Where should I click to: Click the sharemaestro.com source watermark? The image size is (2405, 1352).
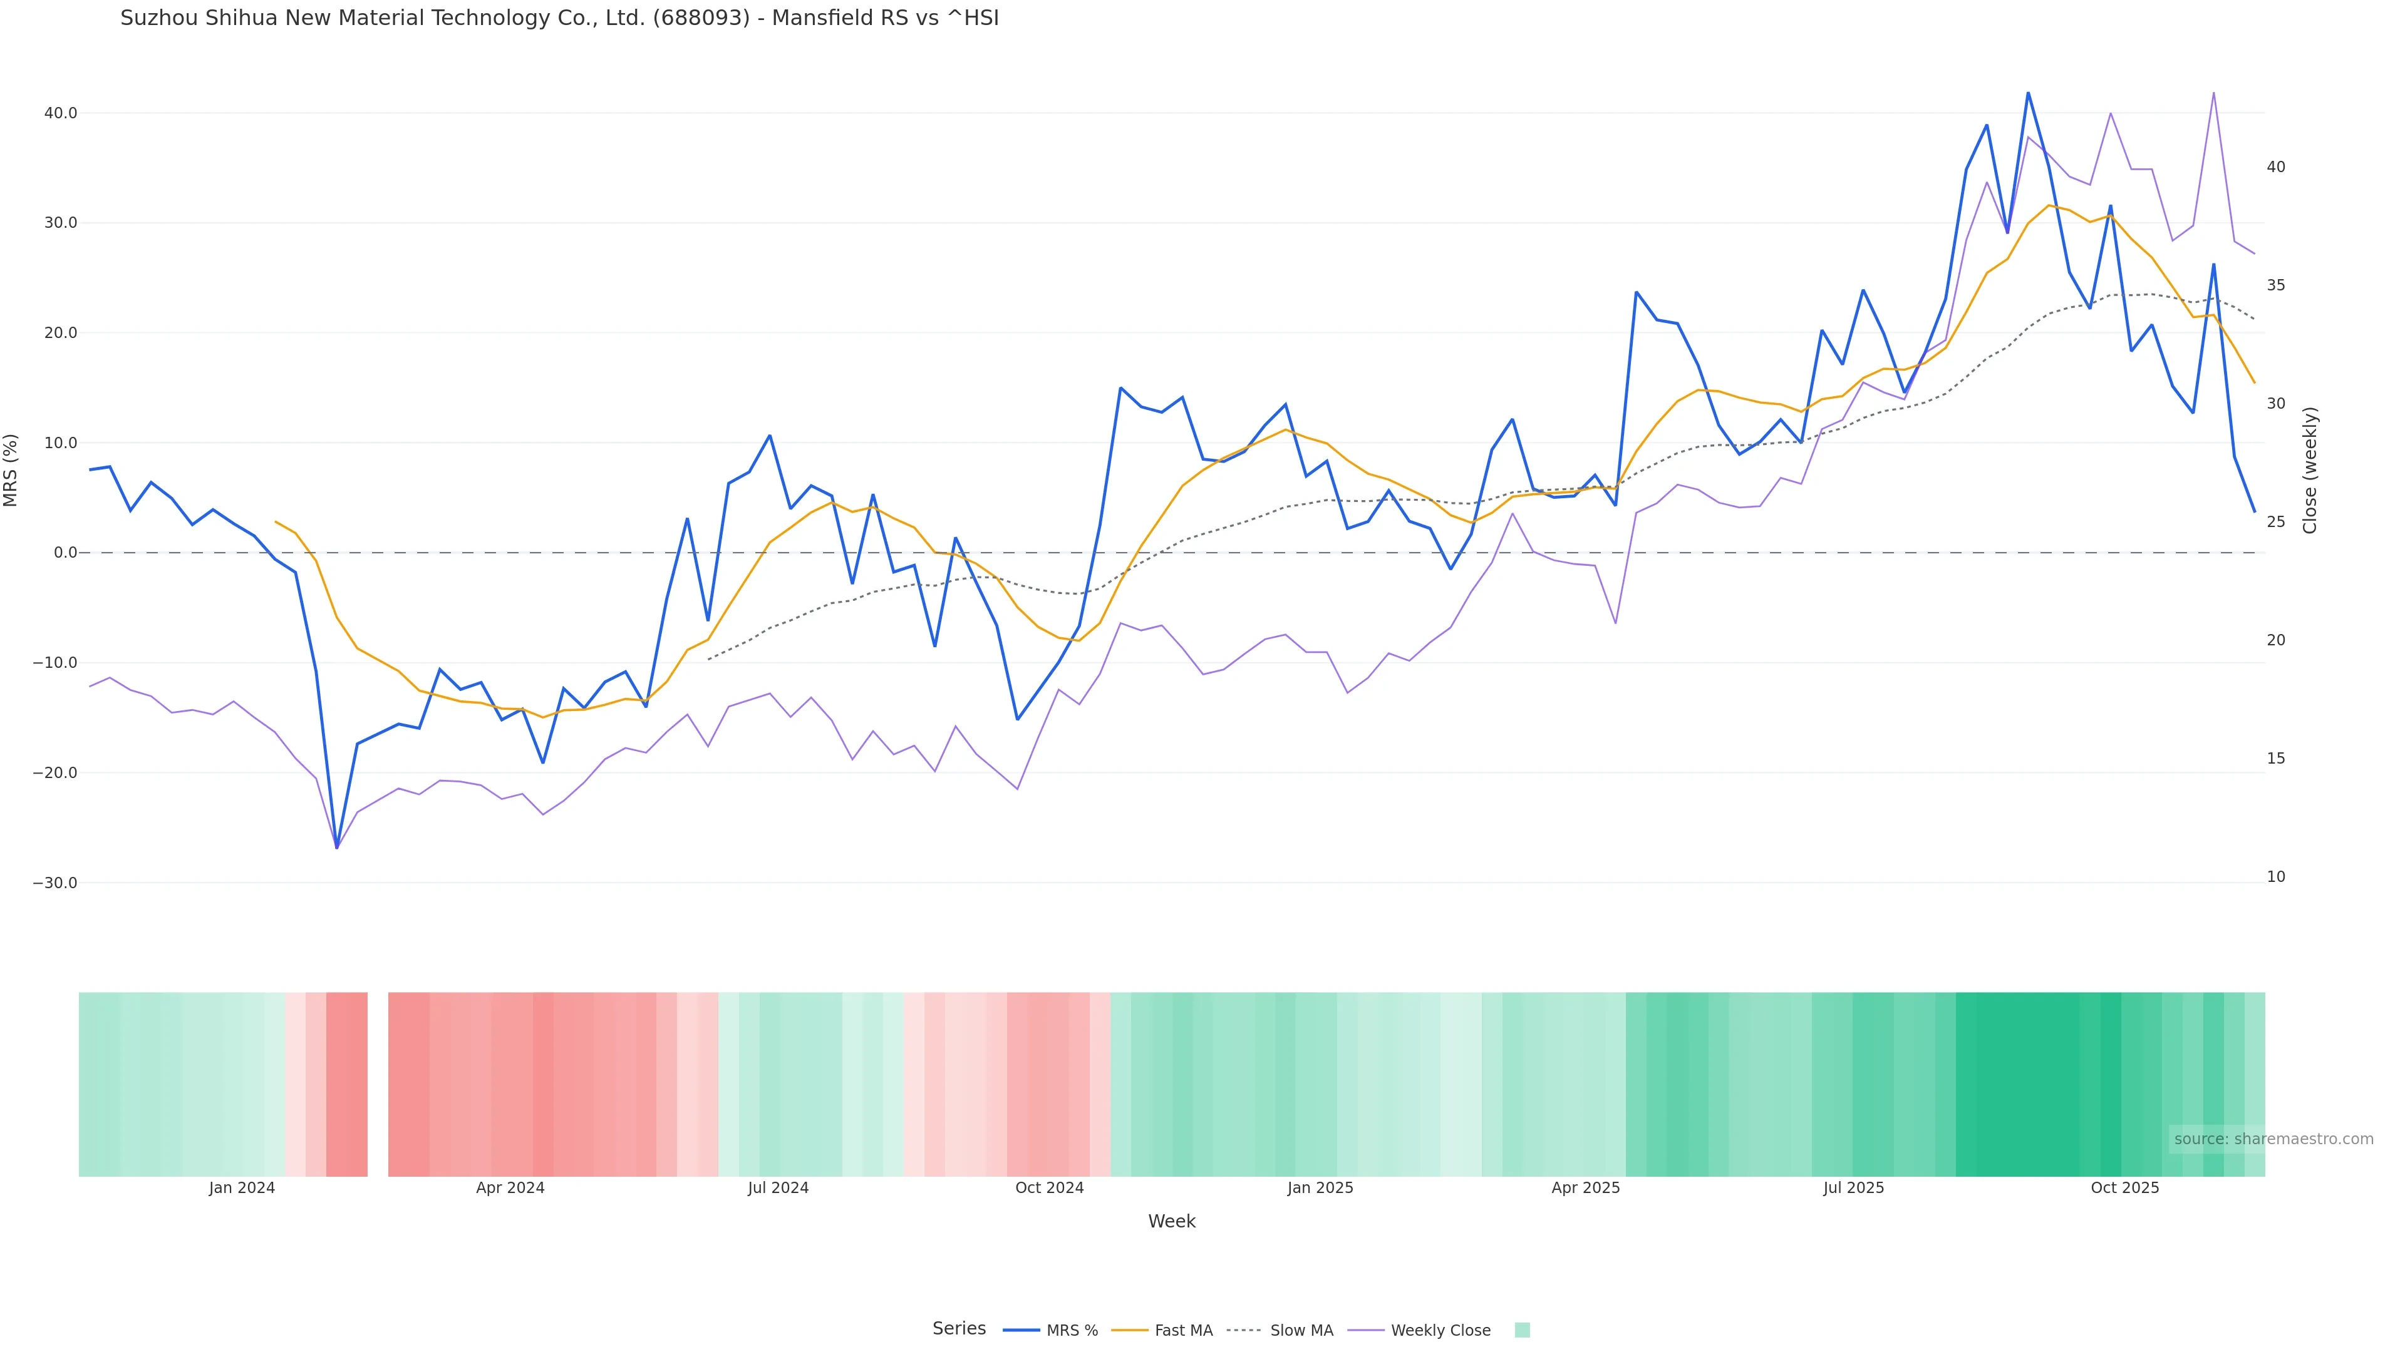coord(2272,1139)
